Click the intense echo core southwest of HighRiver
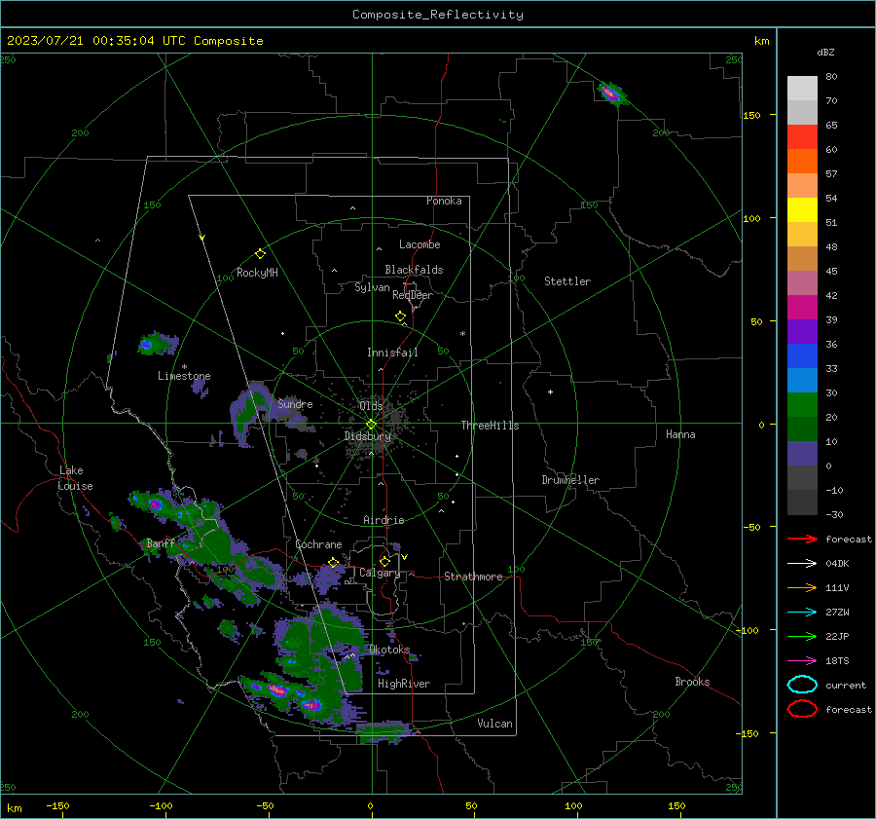Screen dimensions: 876x819 click(311, 704)
